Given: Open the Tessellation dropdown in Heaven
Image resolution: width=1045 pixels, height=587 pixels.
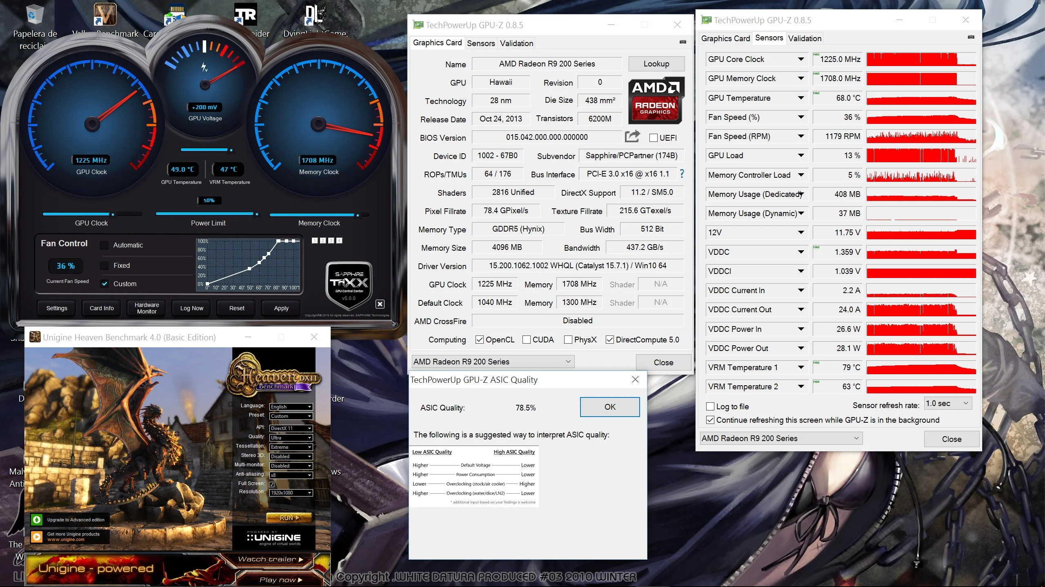Looking at the screenshot, I should 291,447.
